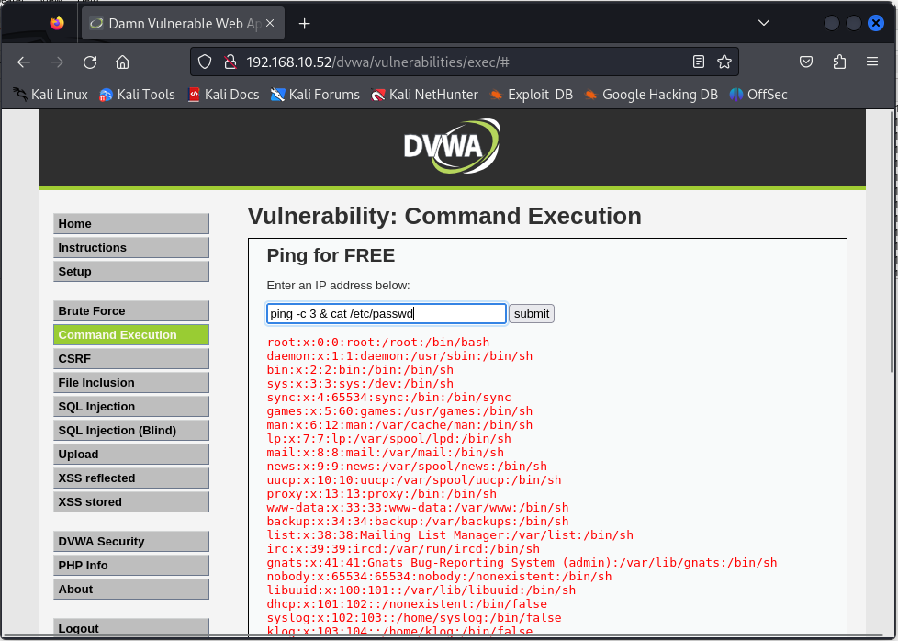
Task: Open the Exploit-DB bookmark
Action: pos(531,95)
